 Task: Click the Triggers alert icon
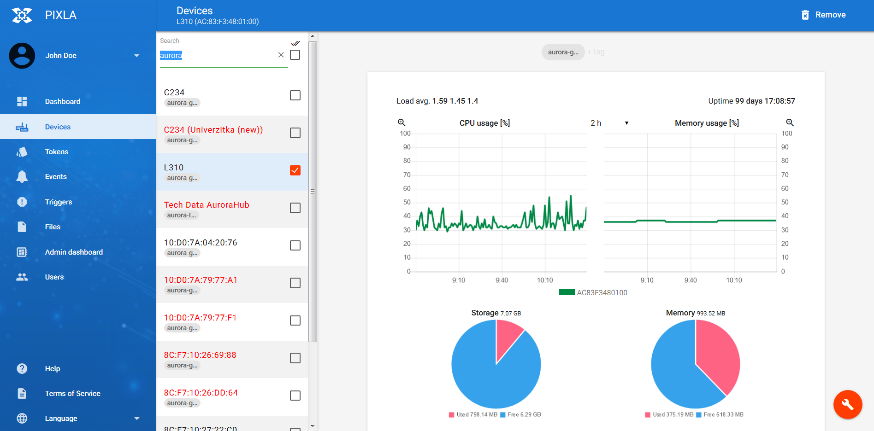22,202
